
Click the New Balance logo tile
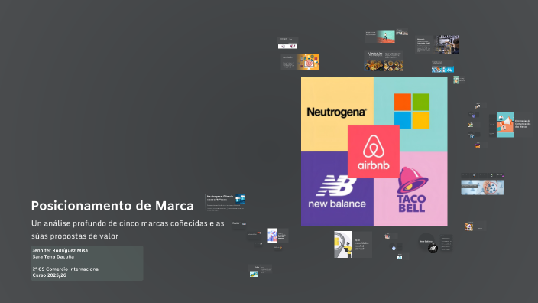coord(337,188)
